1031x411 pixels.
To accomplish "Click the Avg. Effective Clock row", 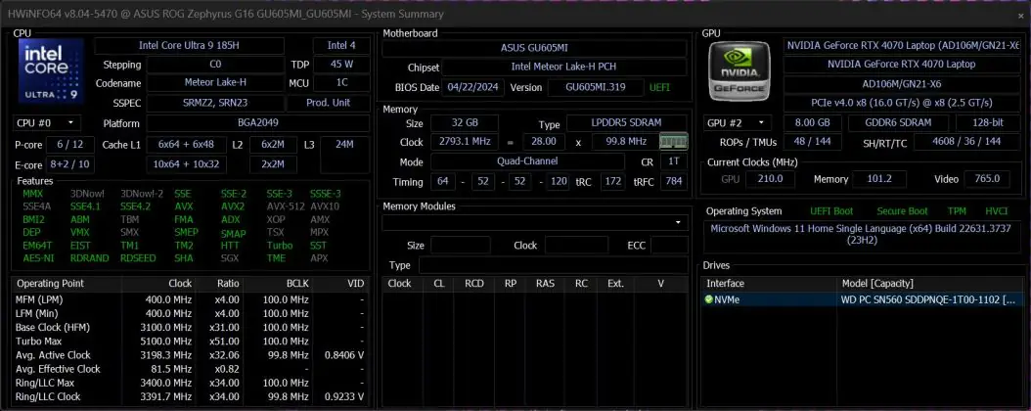I will click(x=191, y=369).
